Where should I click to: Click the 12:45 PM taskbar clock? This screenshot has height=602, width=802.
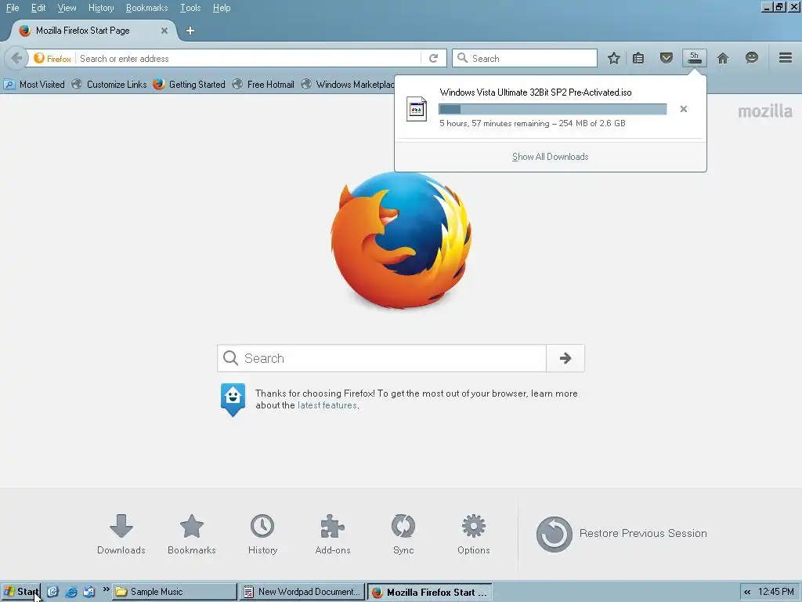(x=776, y=592)
